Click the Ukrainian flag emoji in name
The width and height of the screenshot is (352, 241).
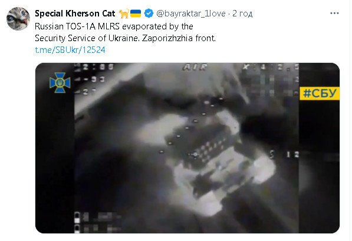[136, 14]
